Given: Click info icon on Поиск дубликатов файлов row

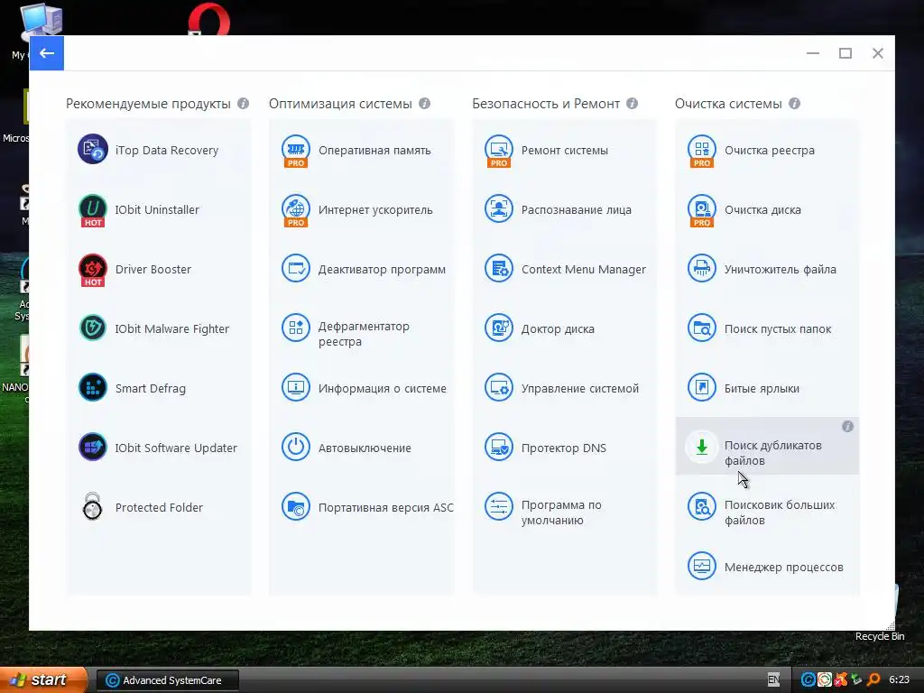Looking at the screenshot, I should coord(847,426).
